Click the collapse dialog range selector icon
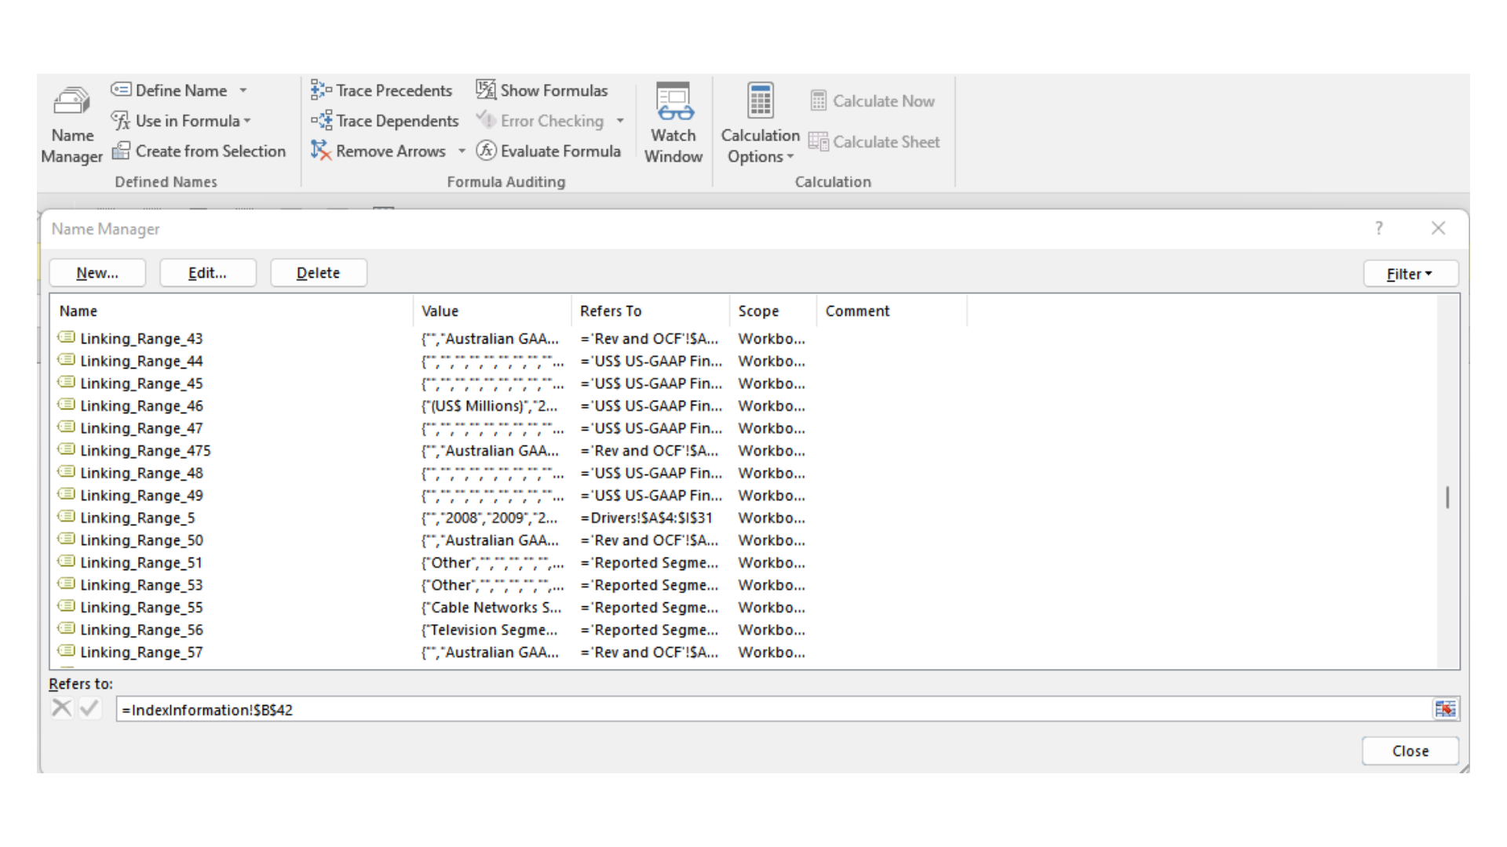Viewport: 1507px width, 847px height. coord(1445,709)
